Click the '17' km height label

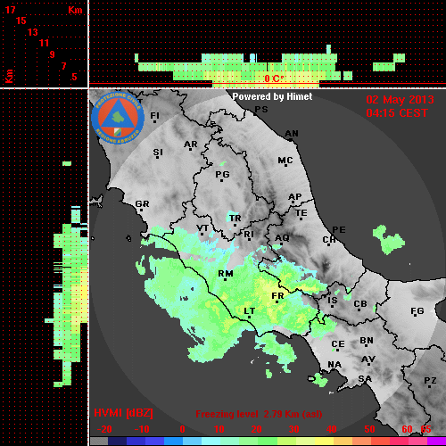[10, 10]
